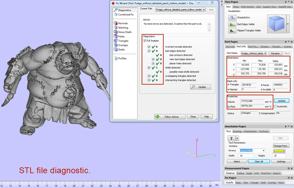
Task: Switch to the Multi-Section tab
Action: [247, 7]
